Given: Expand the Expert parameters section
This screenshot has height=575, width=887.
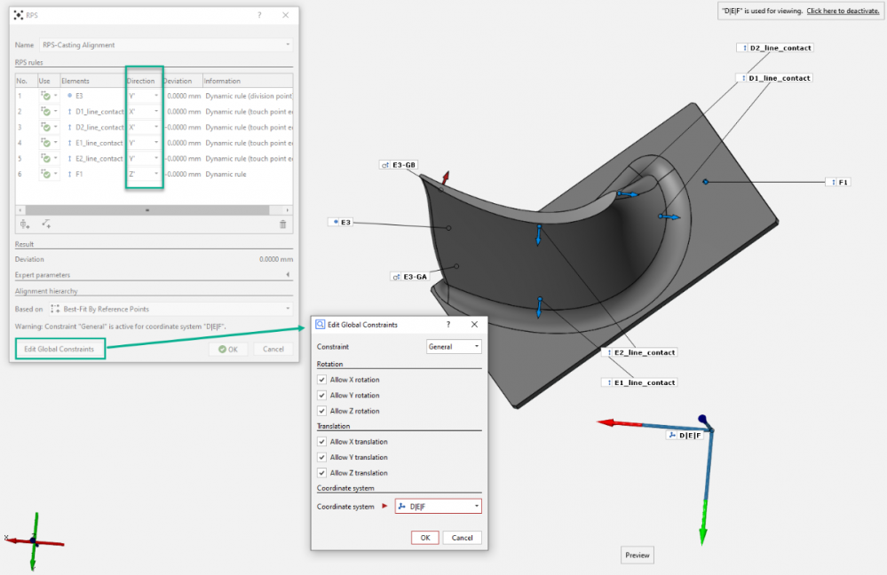Looking at the screenshot, I should pos(286,275).
